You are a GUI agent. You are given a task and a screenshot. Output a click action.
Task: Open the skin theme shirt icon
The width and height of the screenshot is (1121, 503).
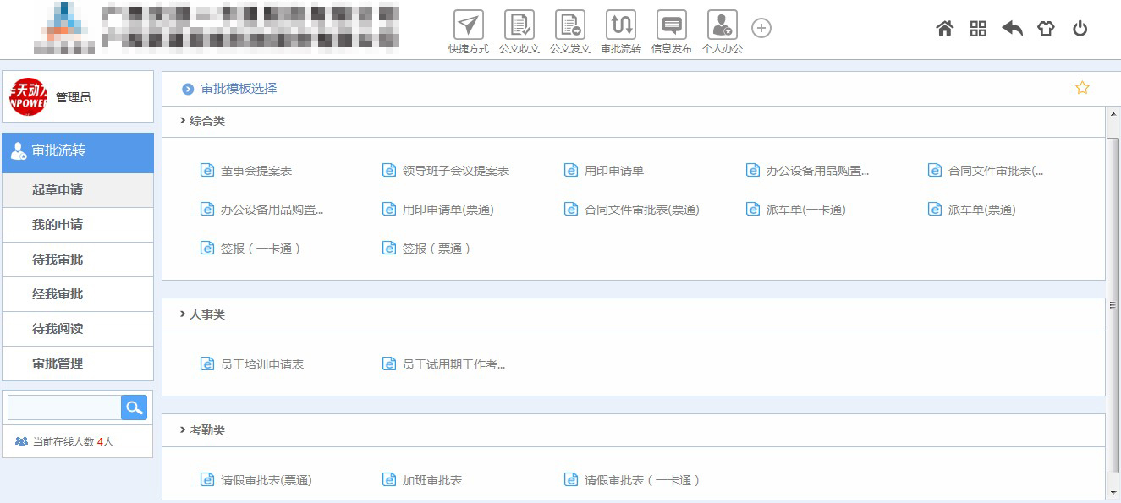coord(1046,29)
